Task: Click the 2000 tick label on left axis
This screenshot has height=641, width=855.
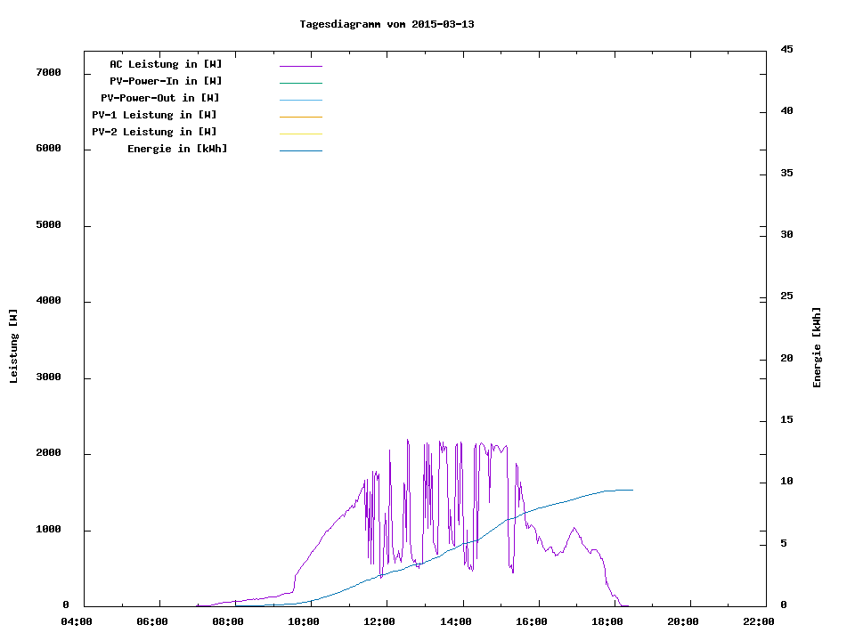Action: coord(47,453)
